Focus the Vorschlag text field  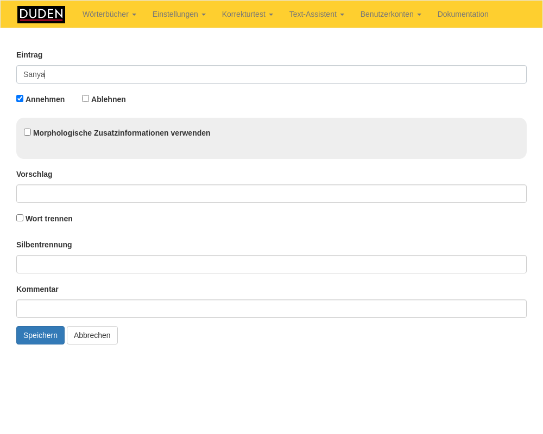(x=271, y=194)
